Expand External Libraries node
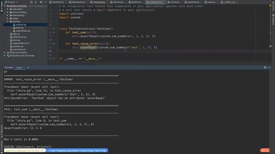Screen dimensions: 275x154 5,52
